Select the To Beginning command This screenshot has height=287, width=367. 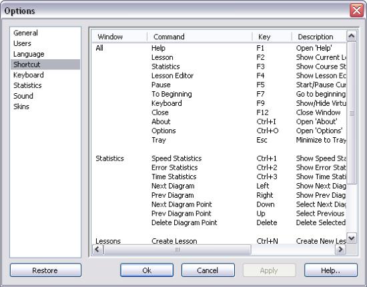tap(171, 94)
